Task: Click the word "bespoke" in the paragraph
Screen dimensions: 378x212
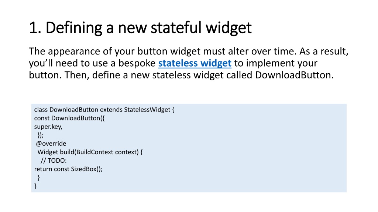Action: tap(137, 63)
